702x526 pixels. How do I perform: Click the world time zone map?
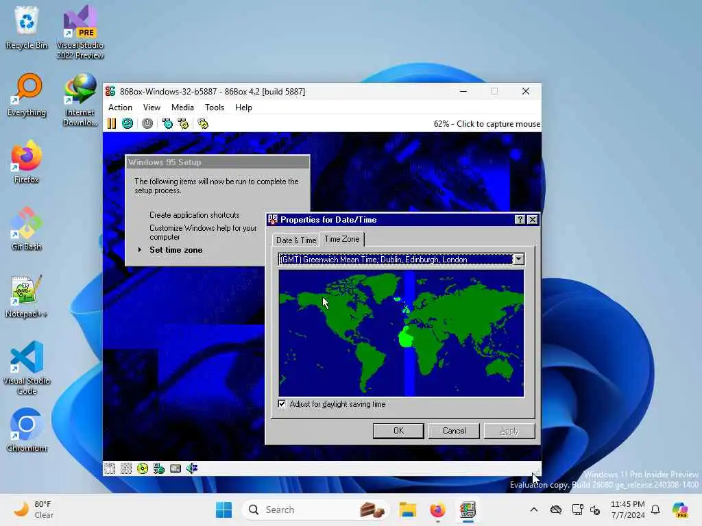click(x=401, y=334)
